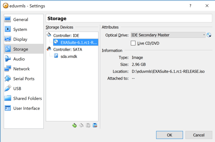This screenshot has height=142, width=215.
Task: Open the Optical Drive dropdown
Action: [x=168, y=35]
